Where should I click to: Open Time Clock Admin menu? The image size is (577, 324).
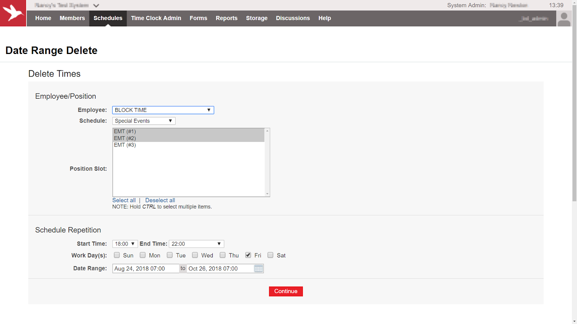(x=156, y=18)
